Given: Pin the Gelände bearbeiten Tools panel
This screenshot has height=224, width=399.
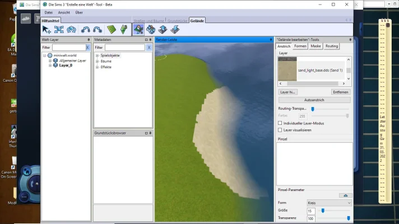Looking at the screenshot, I should click(350, 40).
